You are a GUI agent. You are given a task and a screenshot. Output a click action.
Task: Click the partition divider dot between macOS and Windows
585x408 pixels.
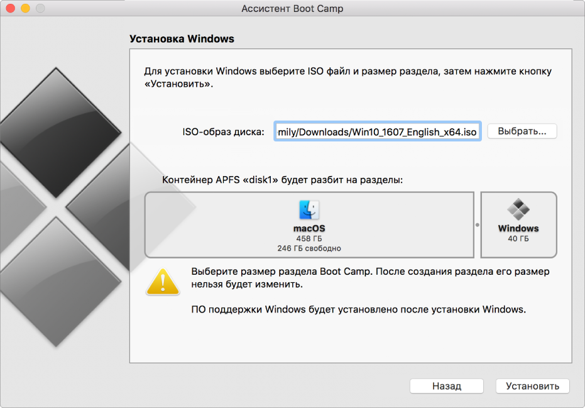[x=477, y=225]
